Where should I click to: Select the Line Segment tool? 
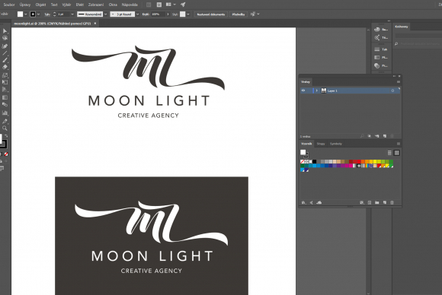click(5, 53)
